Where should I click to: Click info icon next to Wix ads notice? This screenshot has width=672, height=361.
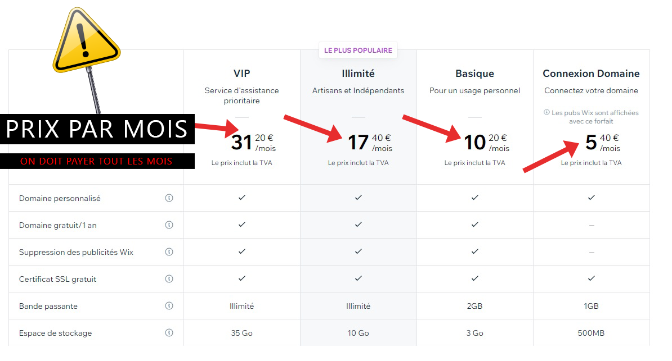[x=546, y=113]
